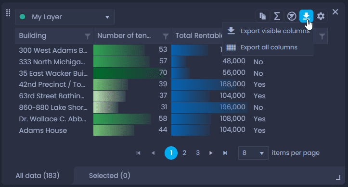Click the rightmost column filter icon
This screenshot has height=187, width=348.
click(322, 36)
